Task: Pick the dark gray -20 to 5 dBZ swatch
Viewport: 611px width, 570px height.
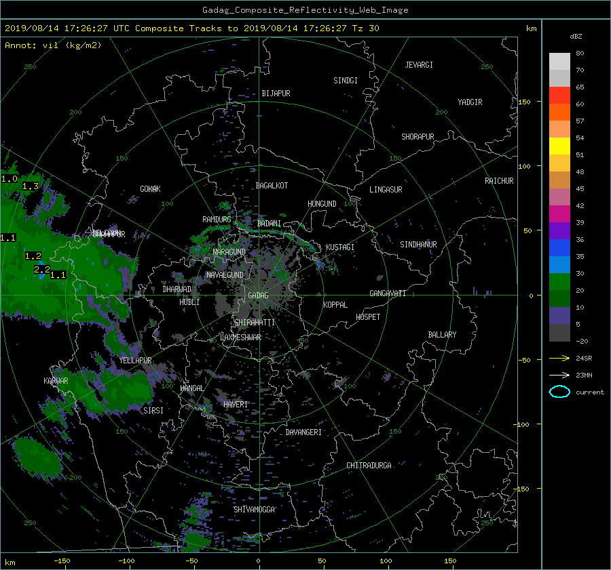Action: pos(559,333)
